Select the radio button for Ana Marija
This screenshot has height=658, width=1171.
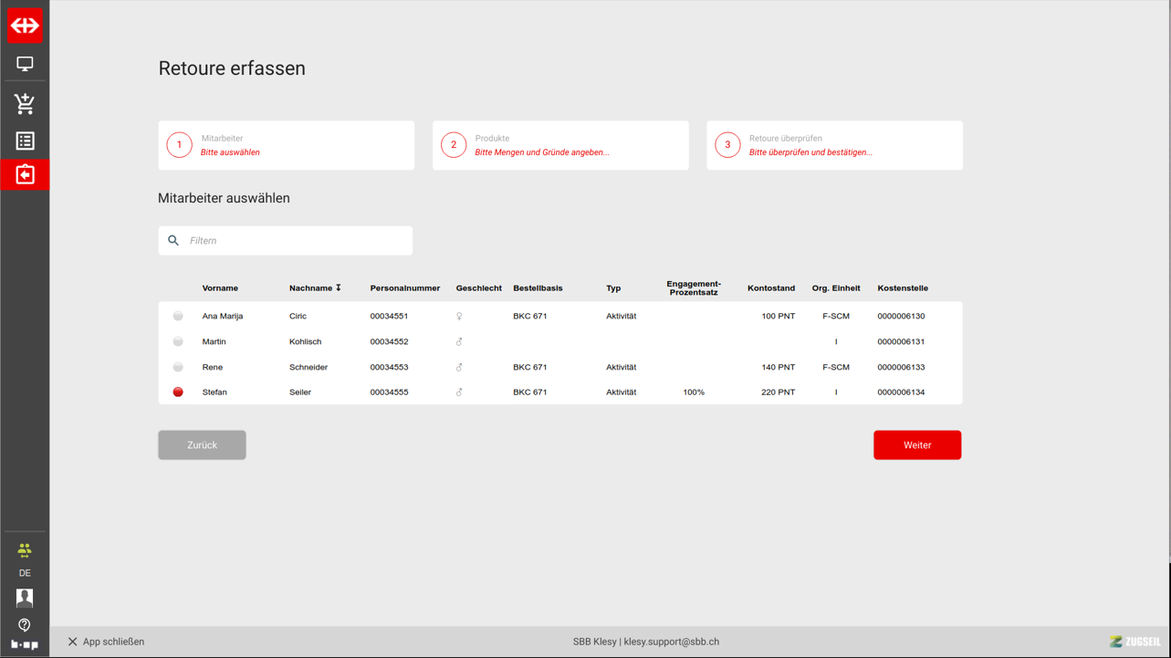coord(178,316)
